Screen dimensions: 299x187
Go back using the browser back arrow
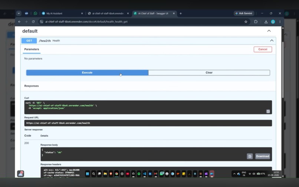pos(19,22)
